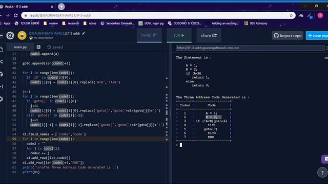Open the review bookmarks folder
The image size is (328, 184).
pos(51,24)
